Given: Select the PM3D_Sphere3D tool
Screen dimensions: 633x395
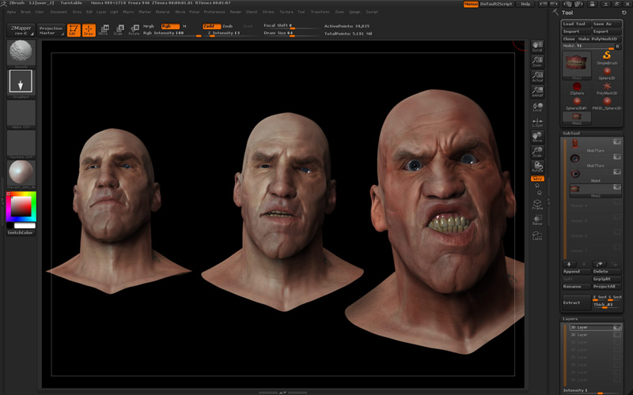Looking at the screenshot, I should click(x=607, y=103).
